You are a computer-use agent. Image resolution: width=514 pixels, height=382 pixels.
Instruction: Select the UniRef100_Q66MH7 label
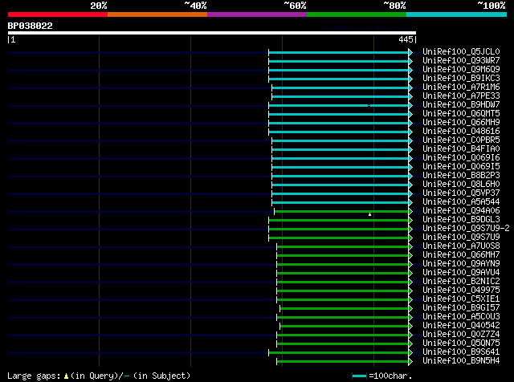[461, 255]
